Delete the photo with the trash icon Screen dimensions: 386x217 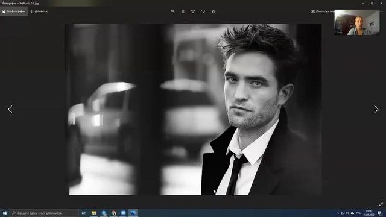pos(183,11)
